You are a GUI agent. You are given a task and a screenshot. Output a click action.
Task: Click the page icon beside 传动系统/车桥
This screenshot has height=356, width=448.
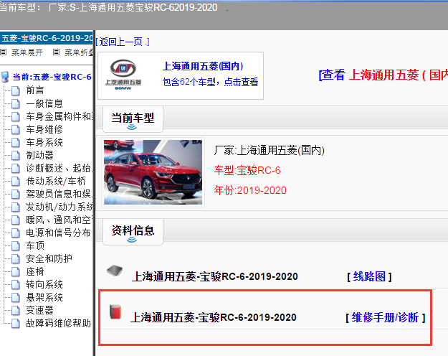(16, 181)
